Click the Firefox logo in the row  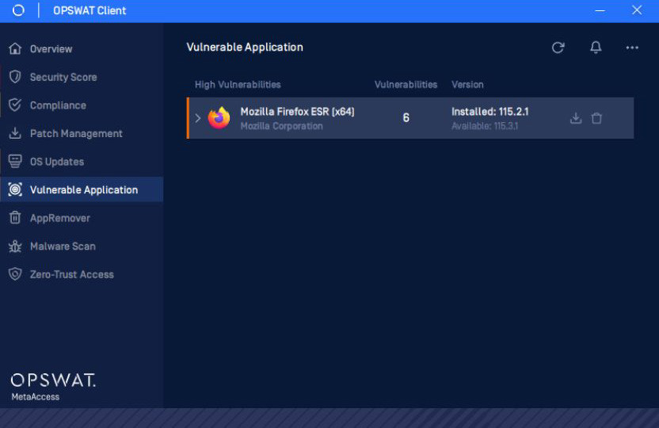coord(219,118)
